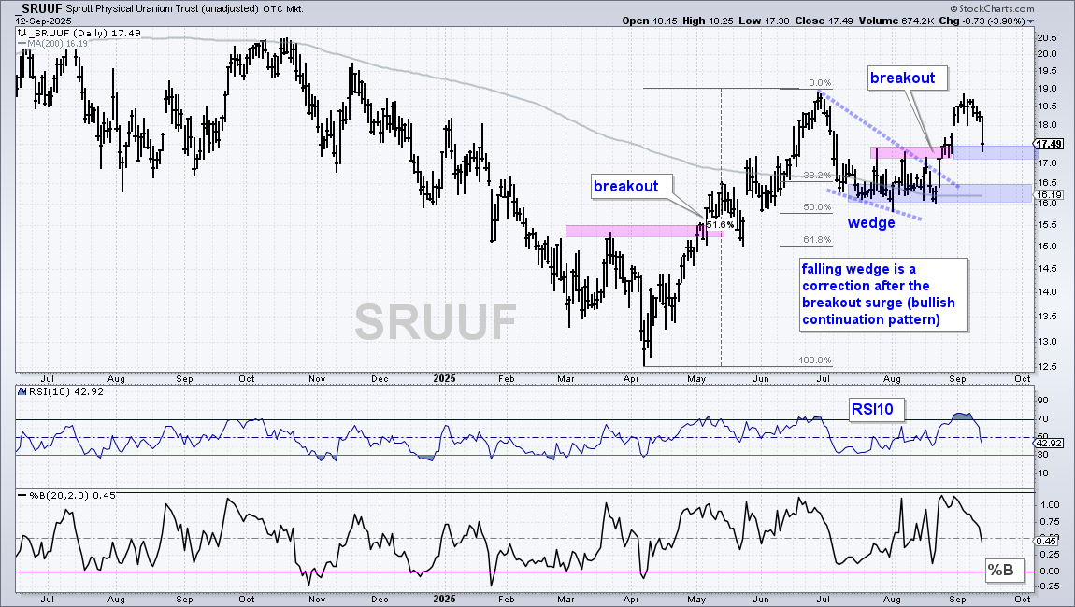Click the 12.5 price axis label
The width and height of the screenshot is (1075, 607).
1046,367
